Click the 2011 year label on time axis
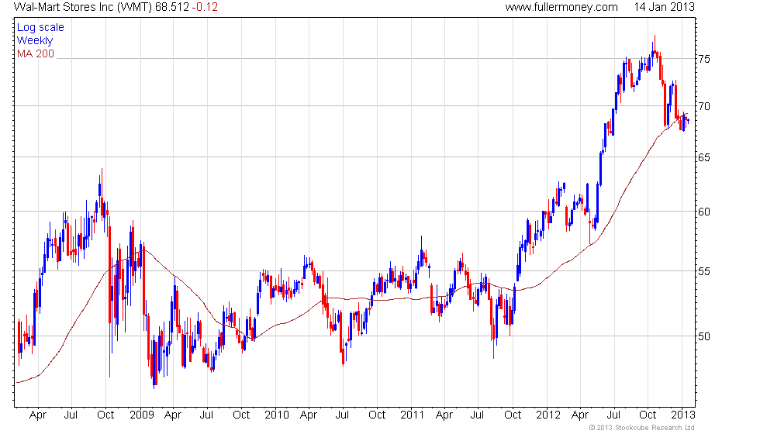Image resolution: width=760 pixels, height=434 pixels. coord(412,415)
